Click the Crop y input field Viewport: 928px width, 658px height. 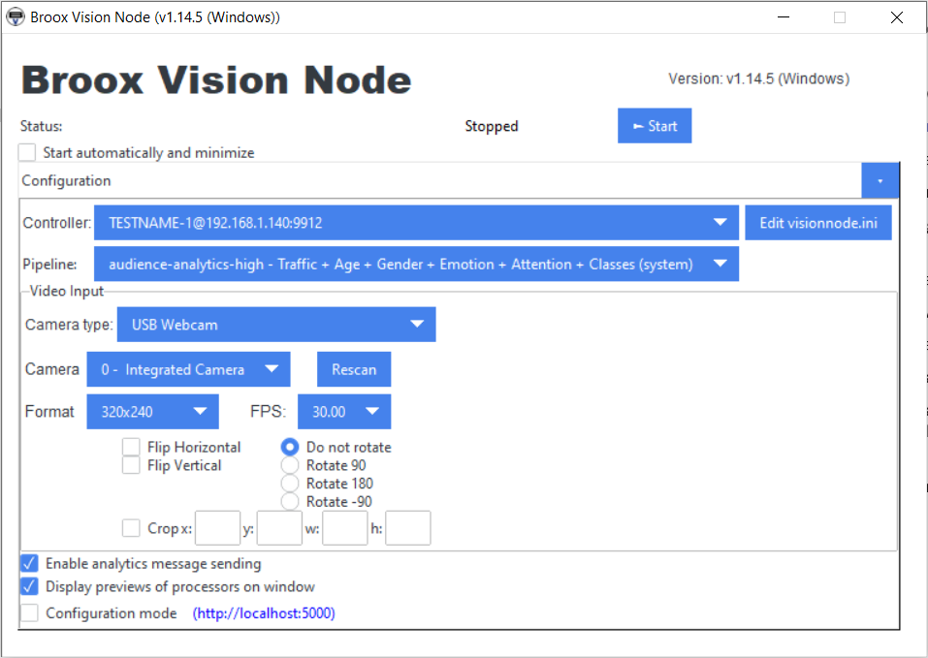pos(280,528)
